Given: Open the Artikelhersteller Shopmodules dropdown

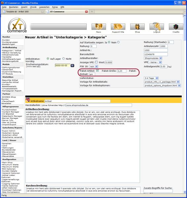Looking at the screenshot, I should (x=153, y=58).
